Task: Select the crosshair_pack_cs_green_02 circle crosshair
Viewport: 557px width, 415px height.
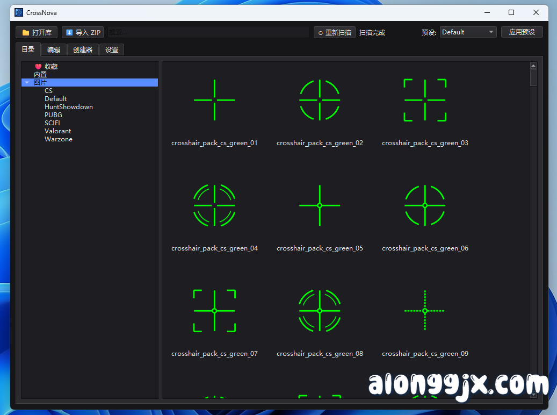Action: pos(320,99)
